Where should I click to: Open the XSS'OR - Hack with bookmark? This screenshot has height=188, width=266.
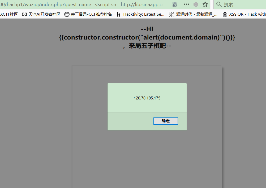pos(247,14)
